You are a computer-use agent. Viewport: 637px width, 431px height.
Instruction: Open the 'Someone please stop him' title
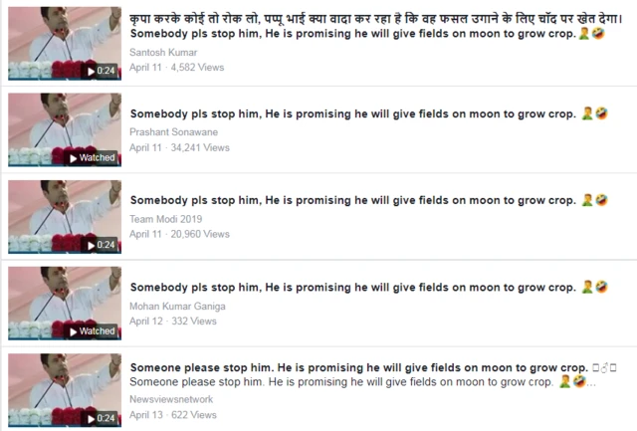359,367
